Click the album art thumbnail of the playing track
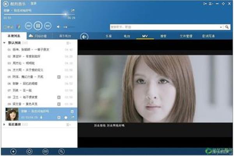Screen dimensions: 234x156 click(x=12, y=114)
